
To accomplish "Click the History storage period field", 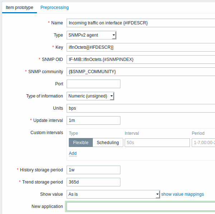I will tap(94, 170).
